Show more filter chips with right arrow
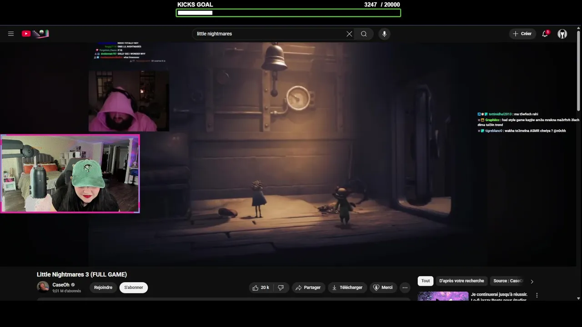 (532, 282)
